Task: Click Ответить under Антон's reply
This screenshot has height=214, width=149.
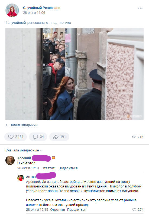Action: [x=58, y=209]
